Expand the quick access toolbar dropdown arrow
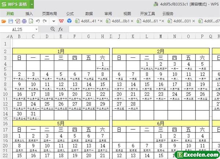Viewport: 220px width, 159px height. (x=54, y=22)
